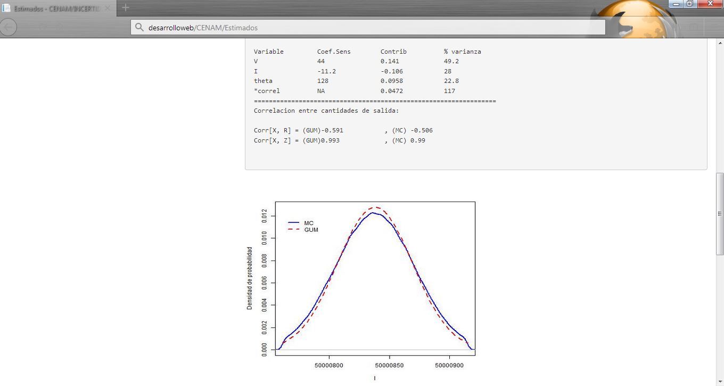Click the 'Correlacion entre cantidades de salida' text
724x386 pixels.
pos(326,111)
